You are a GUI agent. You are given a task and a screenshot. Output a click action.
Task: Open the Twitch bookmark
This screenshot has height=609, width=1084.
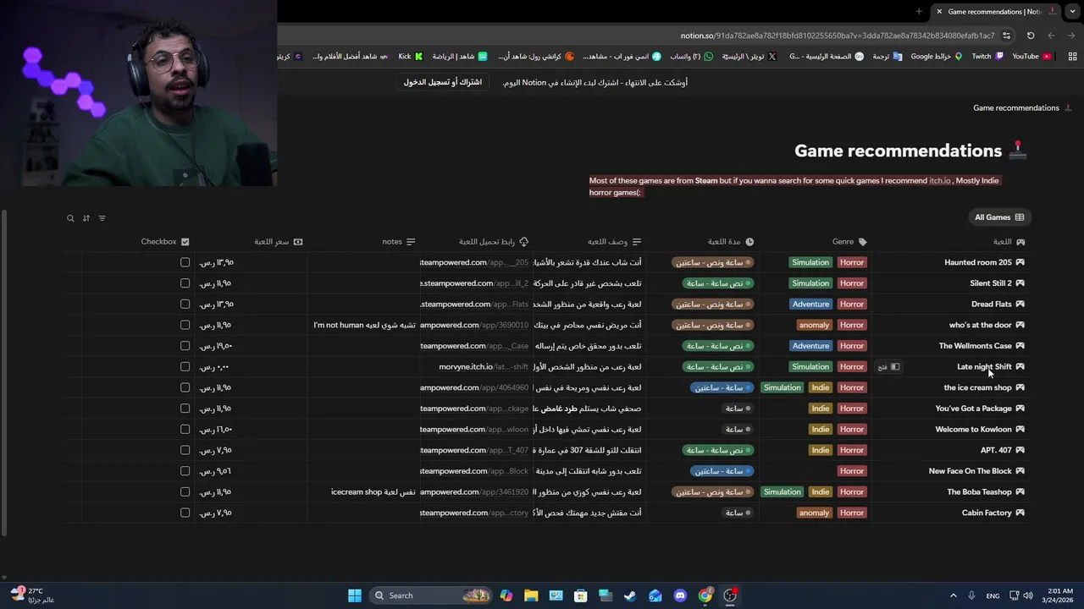point(987,57)
